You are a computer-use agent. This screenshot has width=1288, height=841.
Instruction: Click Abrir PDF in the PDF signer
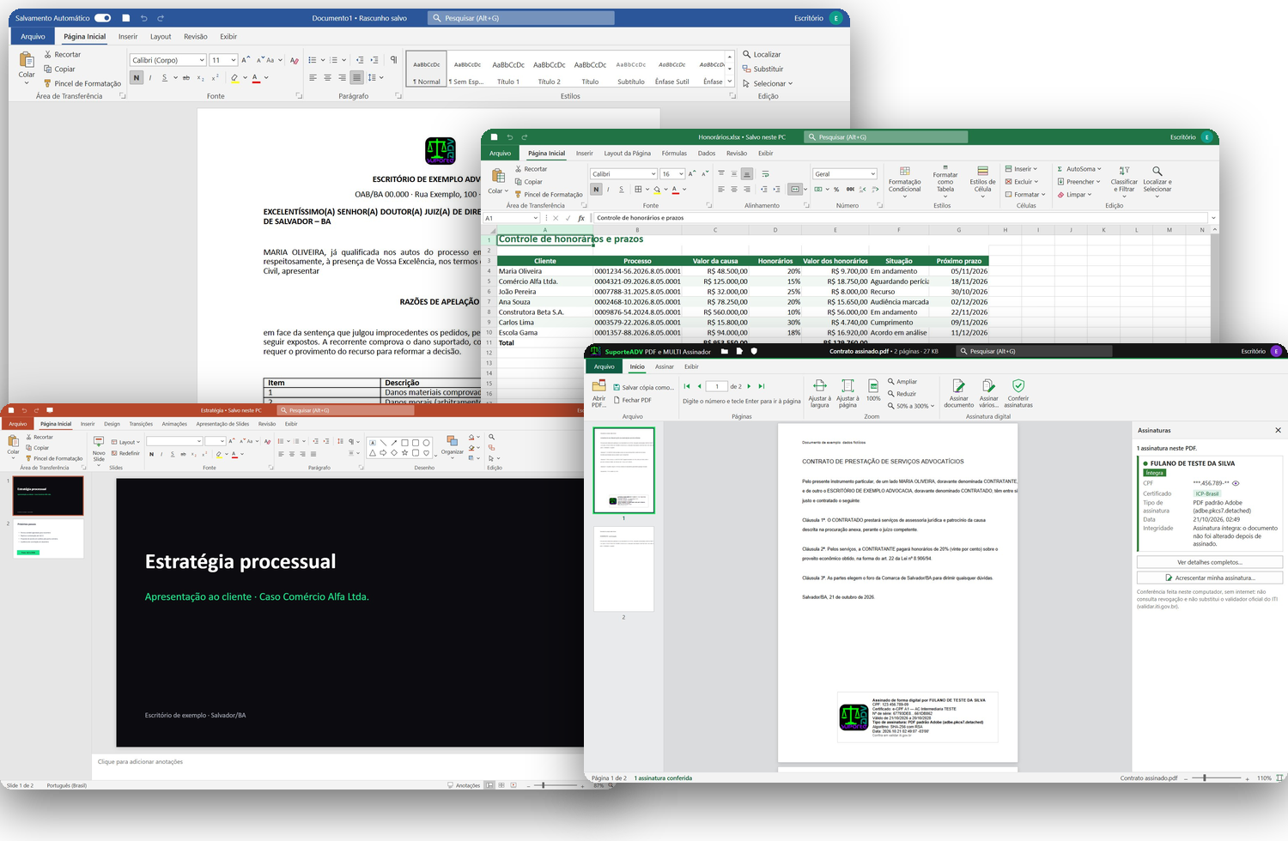coord(598,393)
